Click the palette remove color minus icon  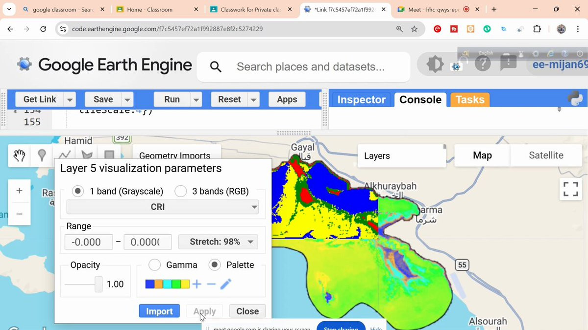[211, 284]
